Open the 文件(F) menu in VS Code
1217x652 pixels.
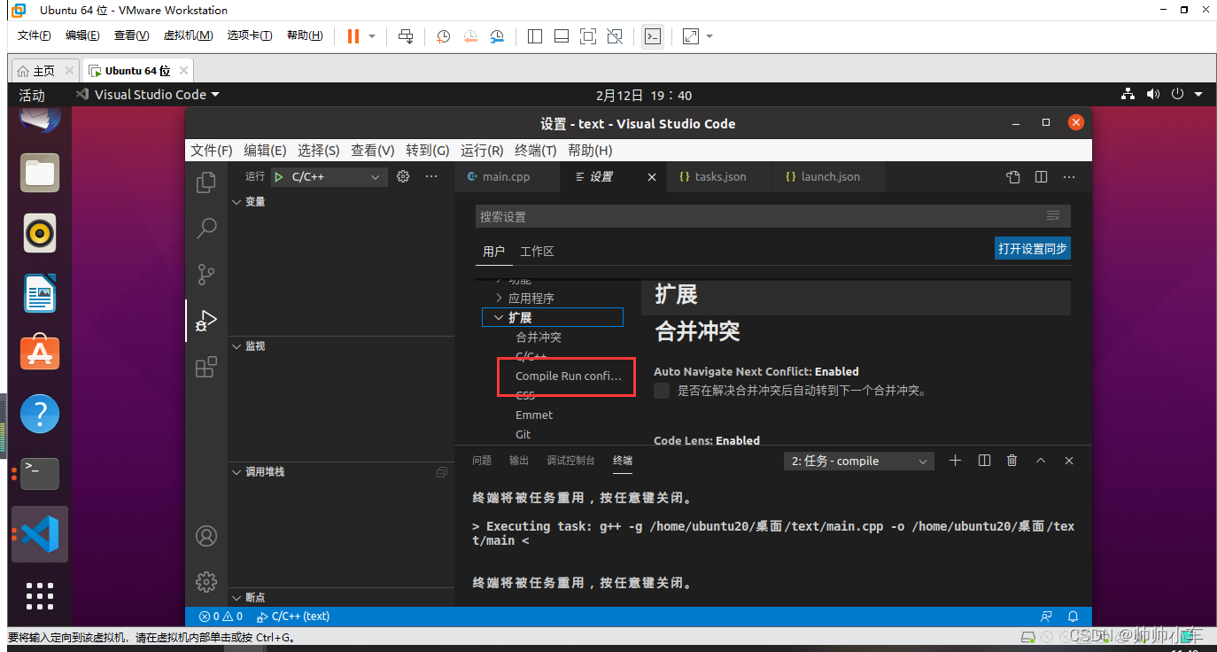[x=212, y=151]
